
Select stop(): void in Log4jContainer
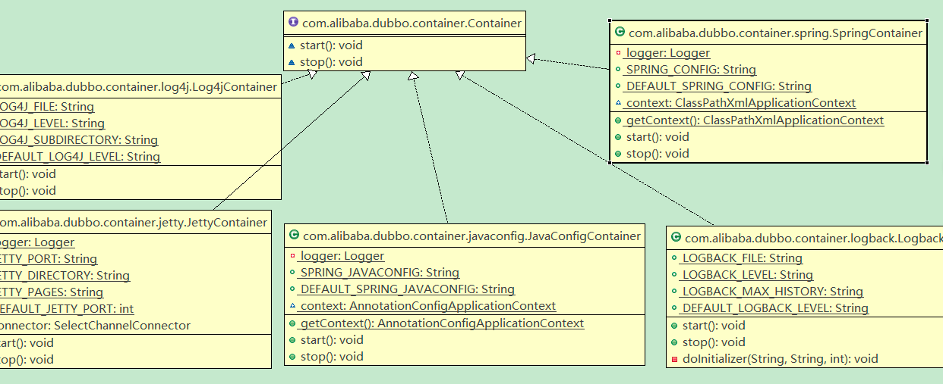point(28,191)
